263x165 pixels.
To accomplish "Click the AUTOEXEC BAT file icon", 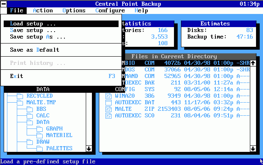I will tap(108, 102).
